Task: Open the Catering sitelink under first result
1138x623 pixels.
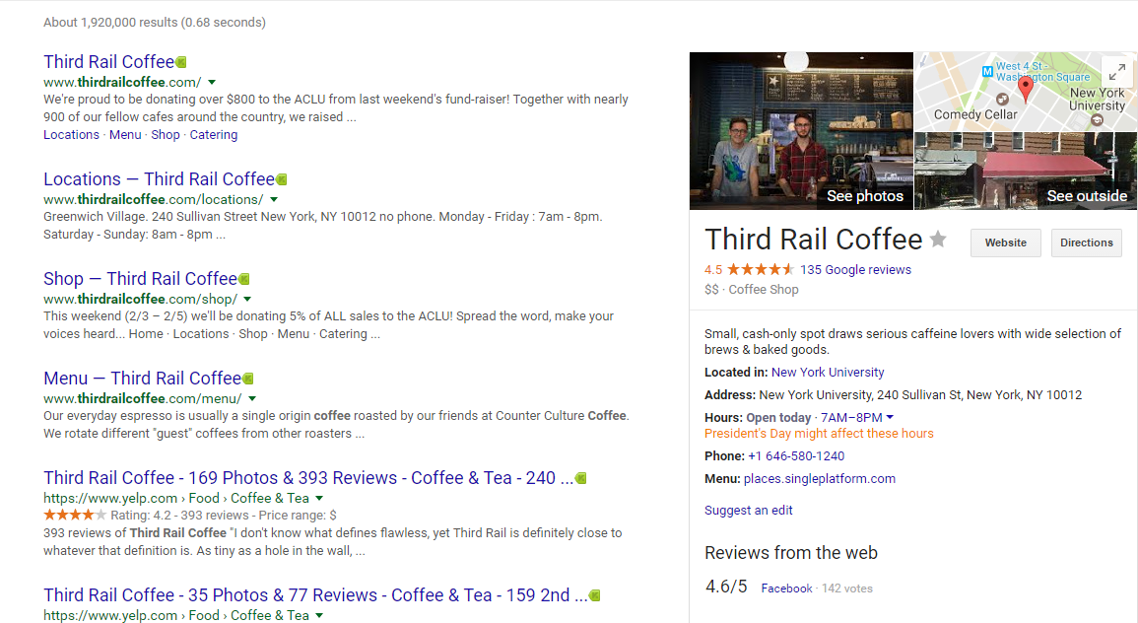Action: 214,135
